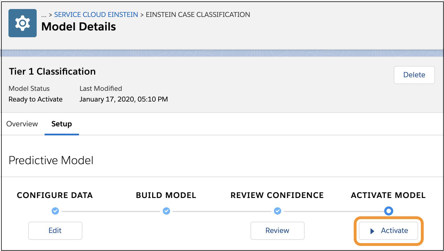Click the January 17, 2020 modified date

[124, 99]
